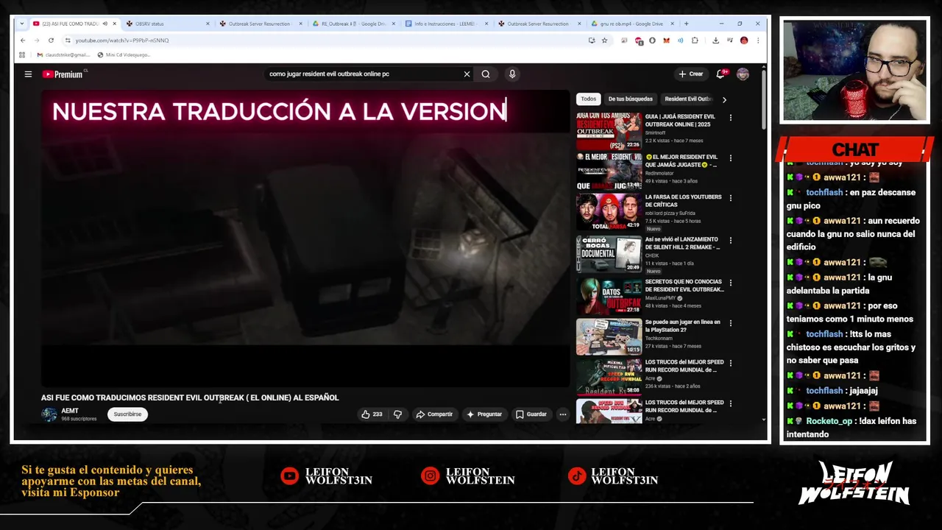Open the YouTube hamburger guide menu
This screenshot has width=942, height=530.
(x=28, y=74)
